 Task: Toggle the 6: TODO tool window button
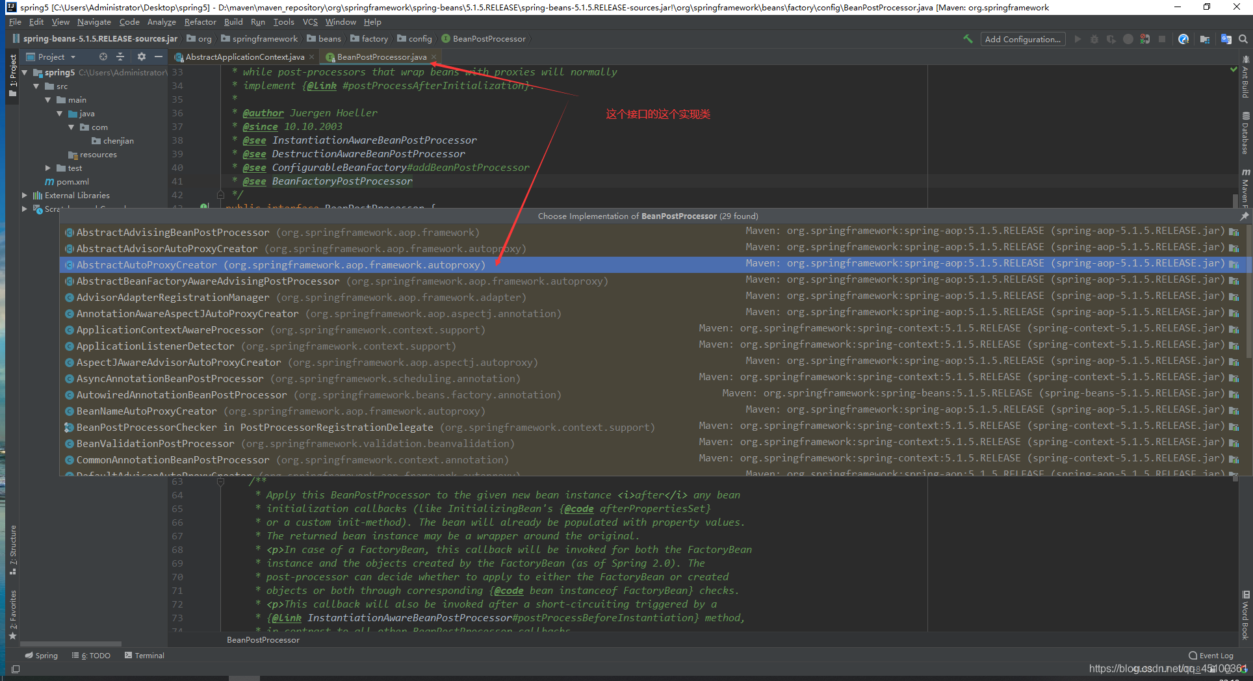(91, 656)
